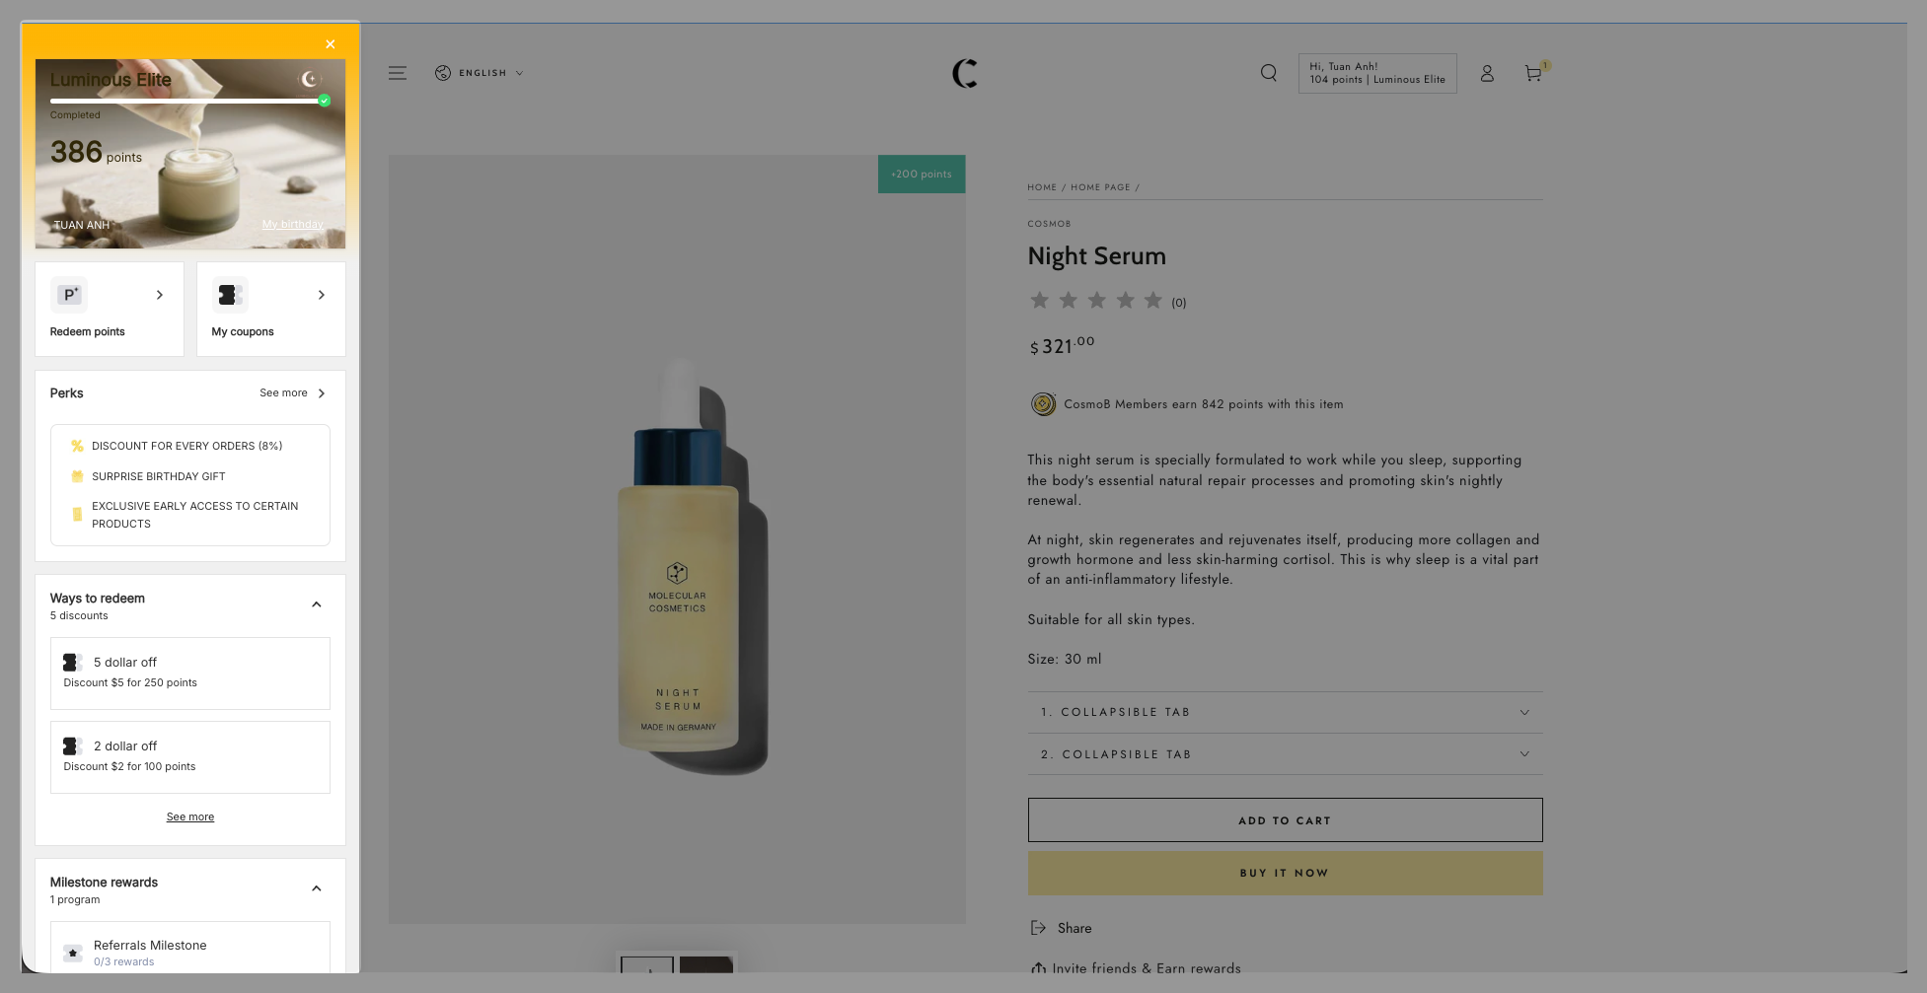
Task: Click the Share icon below Buy It Now
Action: click(1037, 927)
